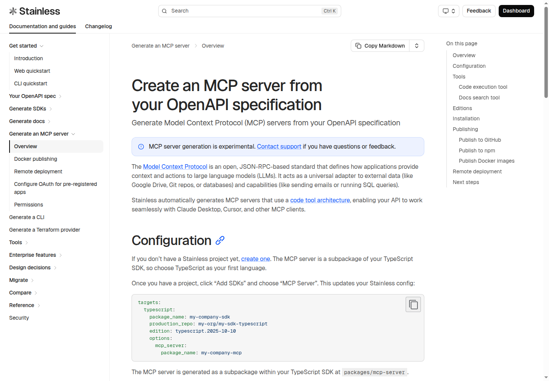Click the create one link

[x=255, y=259]
